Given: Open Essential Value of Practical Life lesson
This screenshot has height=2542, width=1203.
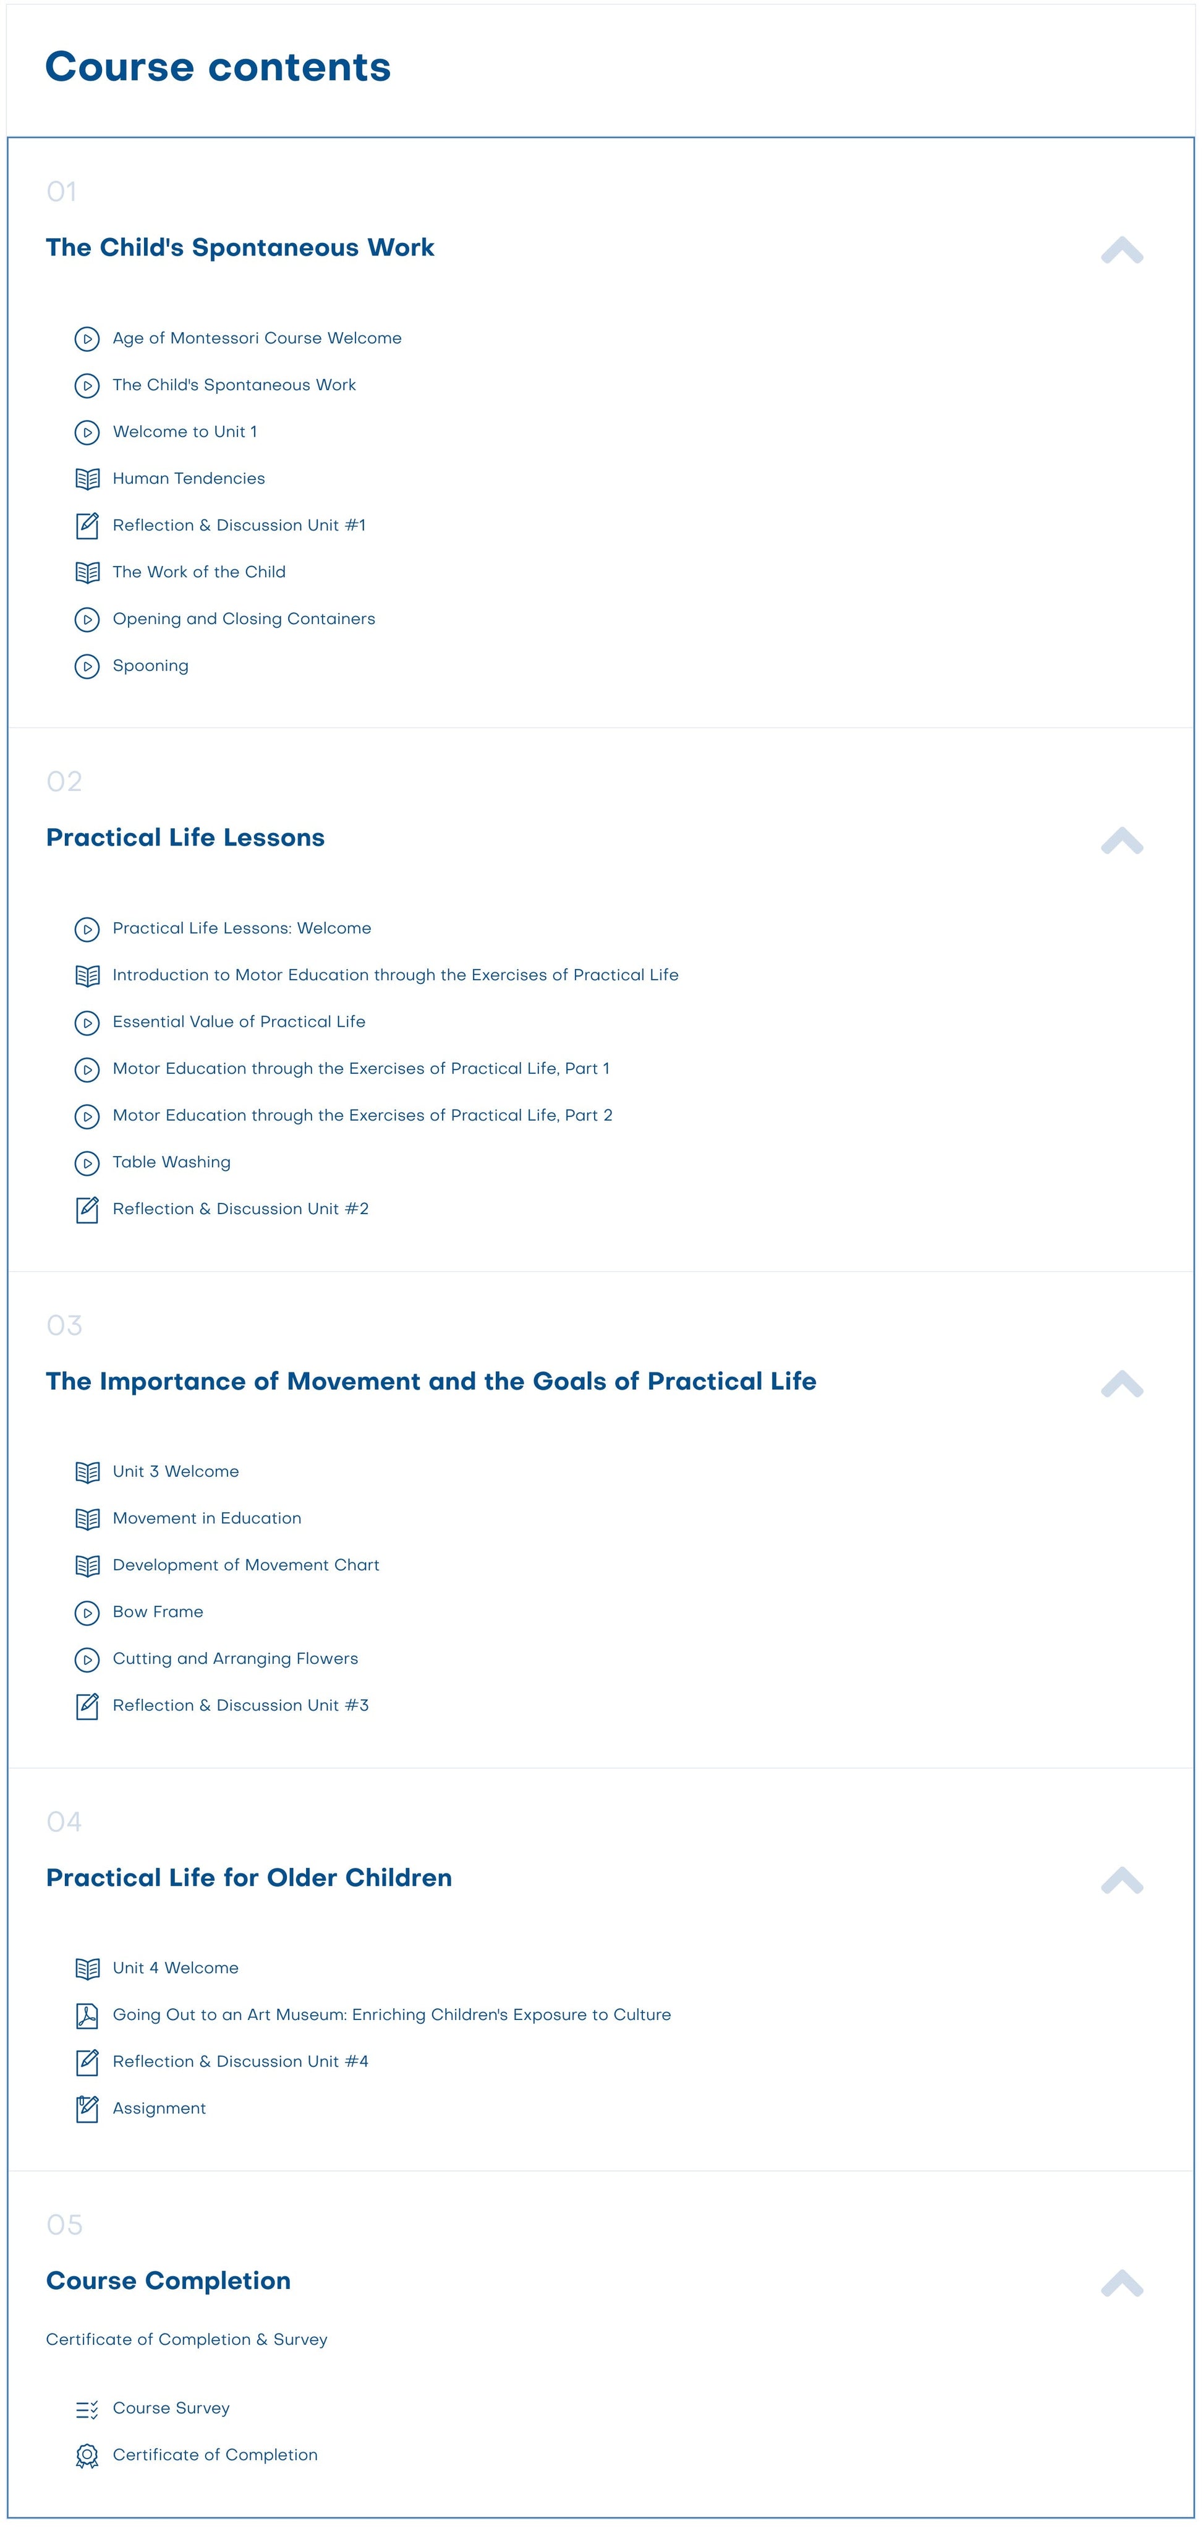Looking at the screenshot, I should point(239,1022).
